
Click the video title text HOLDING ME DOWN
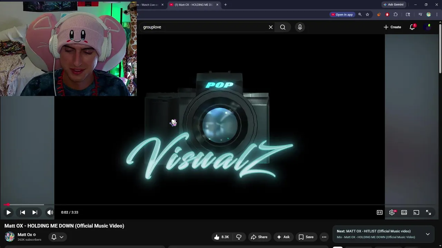[x=50, y=226]
